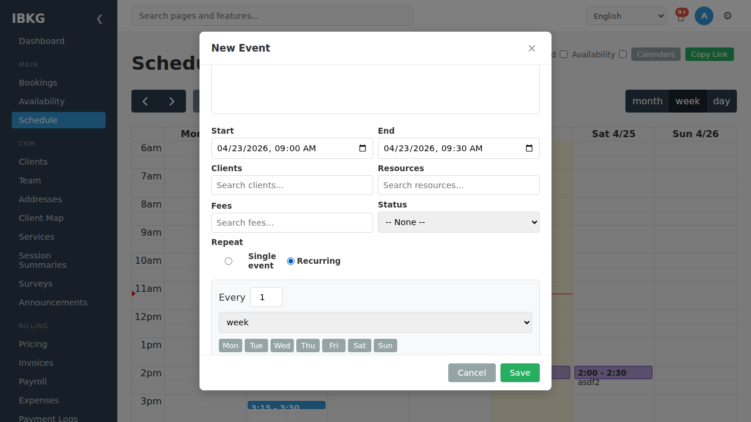Open the Start date calendar picker icon
This screenshot has height=422, width=751.
click(363, 148)
